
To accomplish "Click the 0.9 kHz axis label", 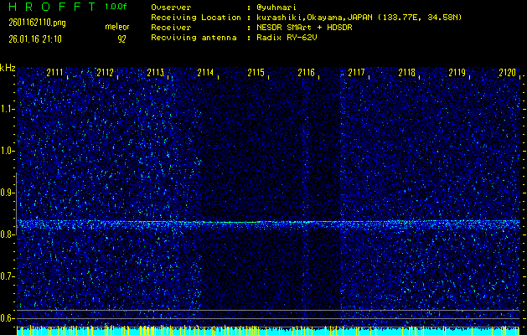I will pyautogui.click(x=7, y=193).
